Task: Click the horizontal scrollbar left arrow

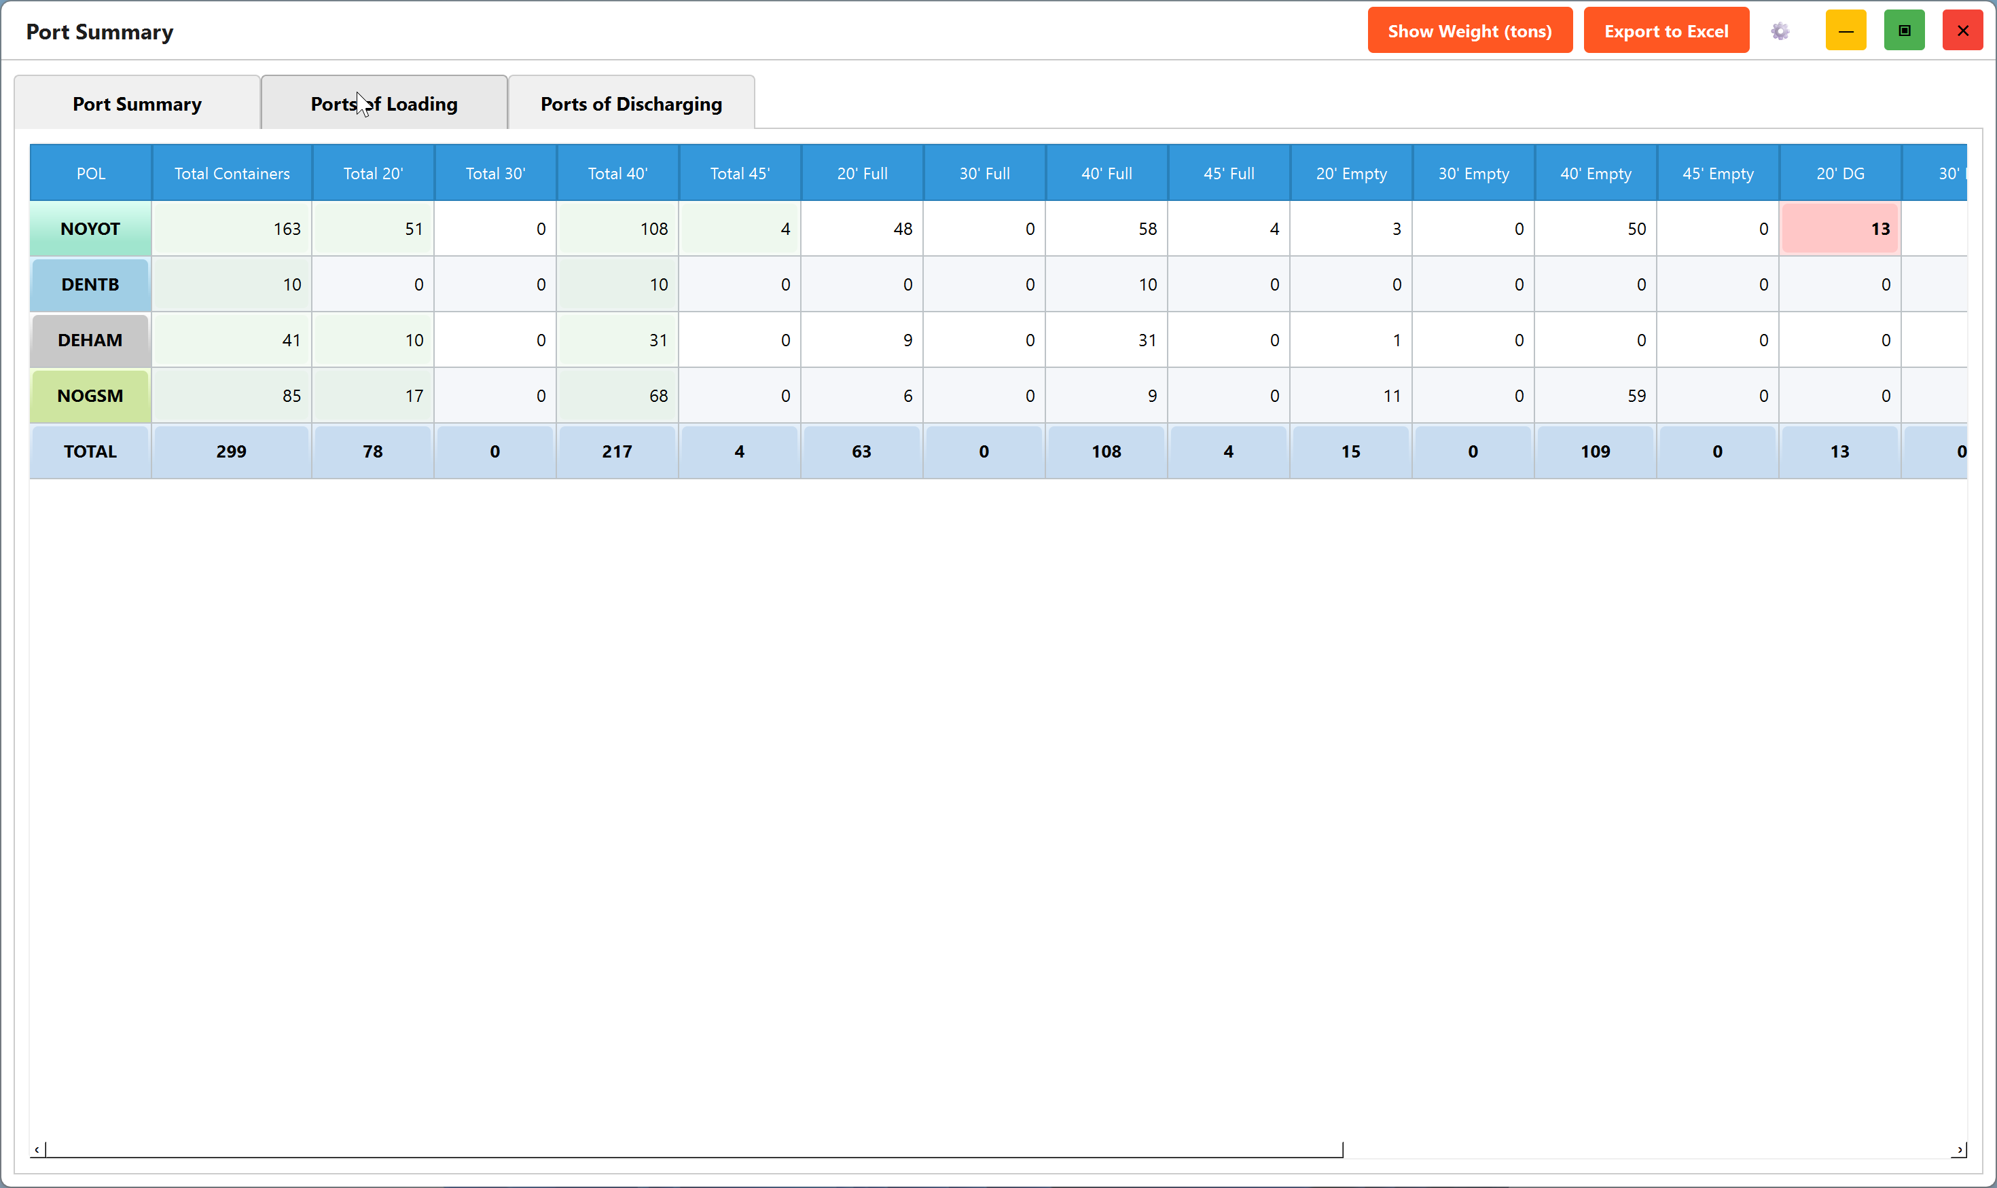Action: [37, 1149]
